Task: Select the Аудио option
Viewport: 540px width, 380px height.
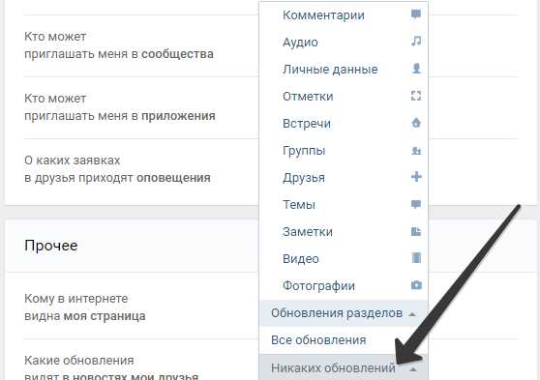Action: point(344,43)
